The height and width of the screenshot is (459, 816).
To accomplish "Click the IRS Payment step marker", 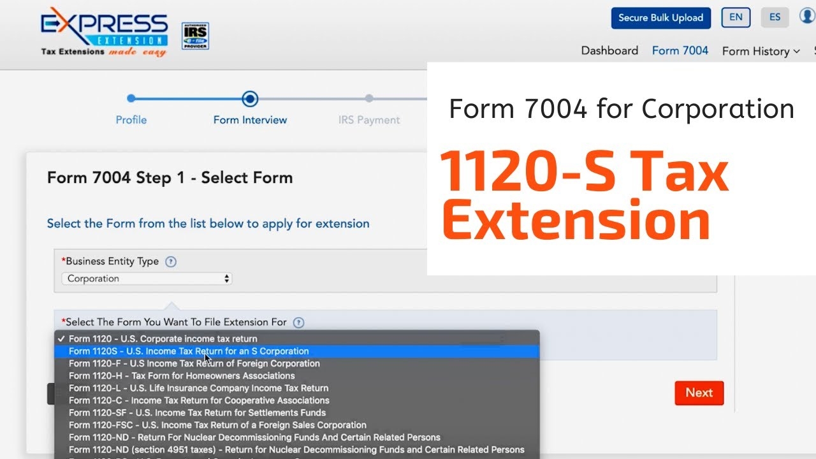I will (369, 98).
